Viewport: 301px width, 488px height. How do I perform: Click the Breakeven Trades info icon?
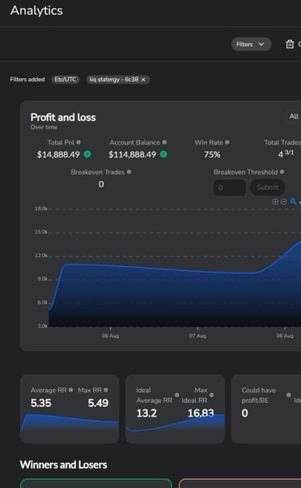click(x=129, y=172)
